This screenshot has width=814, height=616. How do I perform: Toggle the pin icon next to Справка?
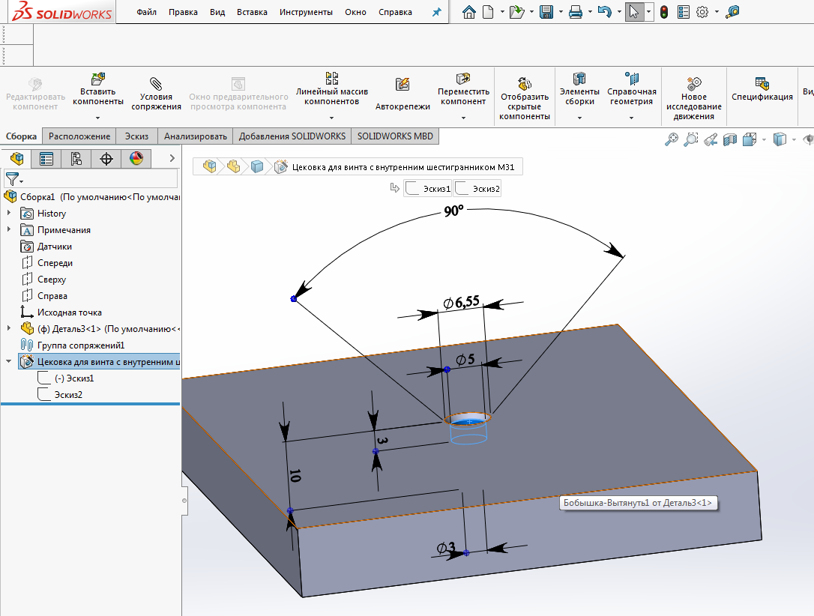(438, 13)
